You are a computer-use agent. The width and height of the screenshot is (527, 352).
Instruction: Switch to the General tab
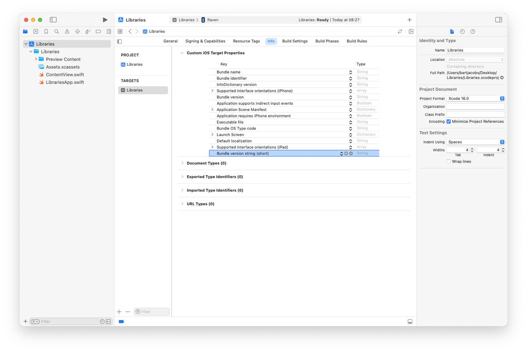tap(170, 41)
